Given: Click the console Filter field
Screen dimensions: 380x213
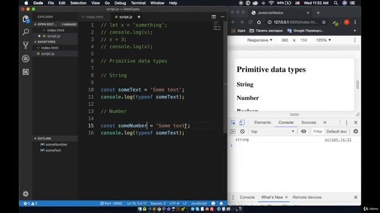Looking at the screenshot, I should point(318,131).
